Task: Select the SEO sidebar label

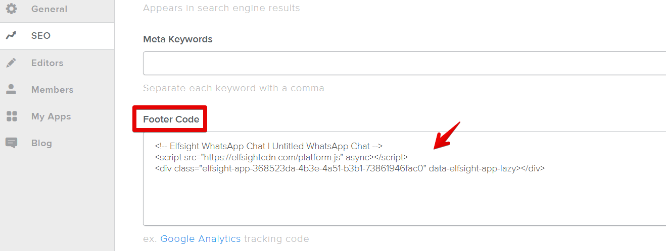Action: tap(41, 36)
